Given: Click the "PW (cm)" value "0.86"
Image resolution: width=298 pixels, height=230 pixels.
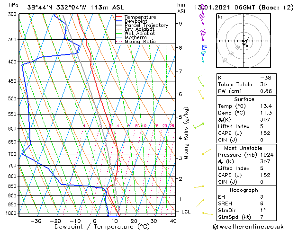Looking at the screenshot, I should click(x=266, y=91).
